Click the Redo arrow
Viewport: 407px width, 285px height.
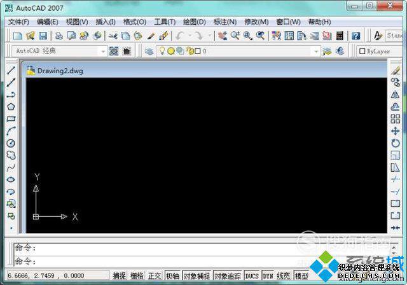pos(199,36)
